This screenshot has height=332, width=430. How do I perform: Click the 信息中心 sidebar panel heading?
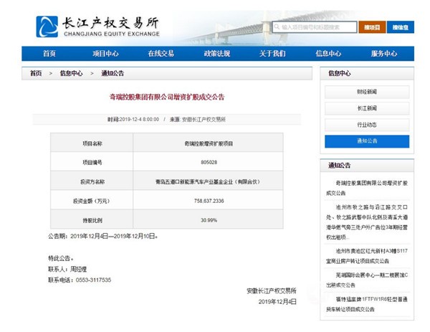[x=340, y=73]
